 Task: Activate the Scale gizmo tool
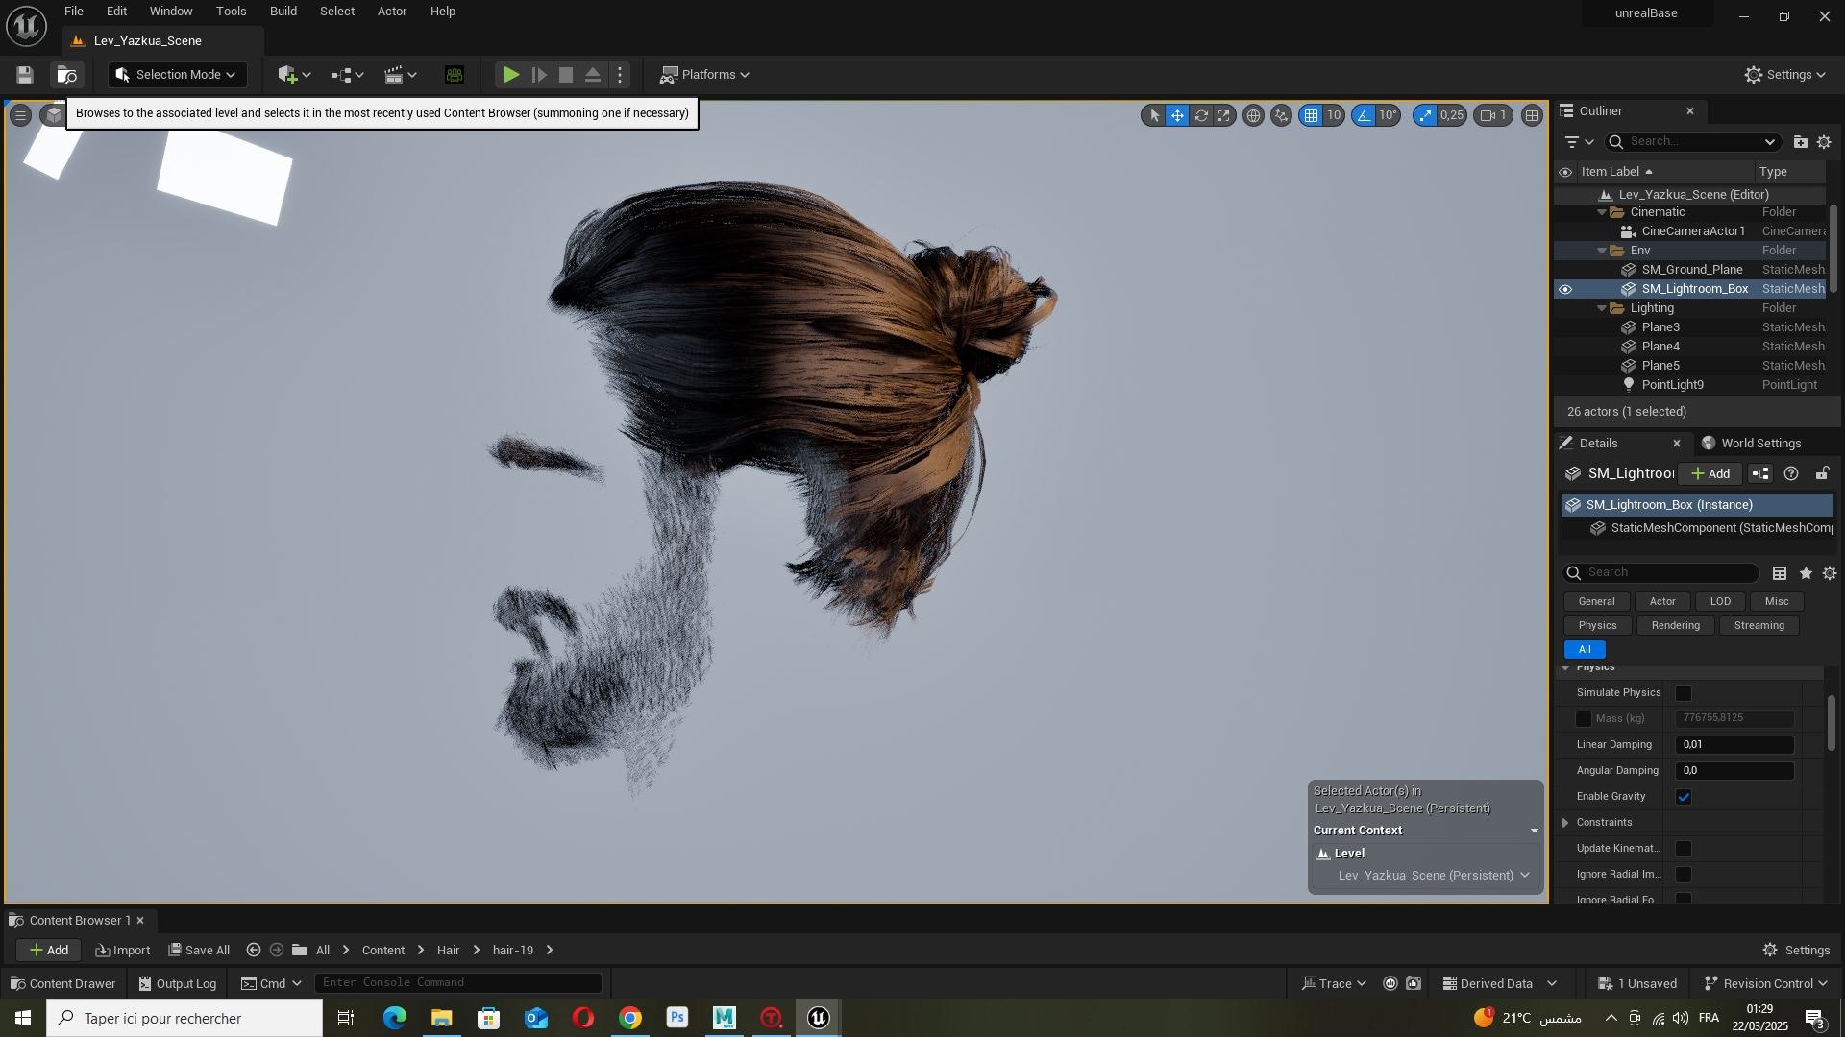[x=1224, y=115]
